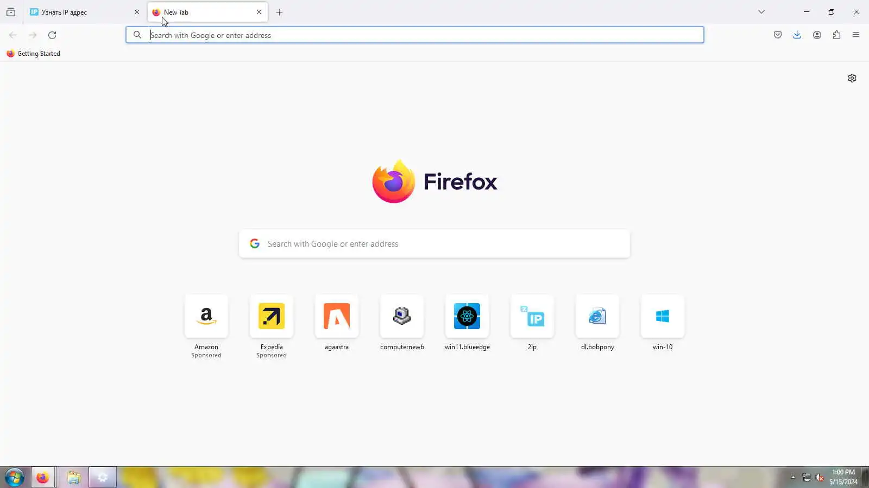
Task: Minimize the Firefox window
Action: [807, 12]
